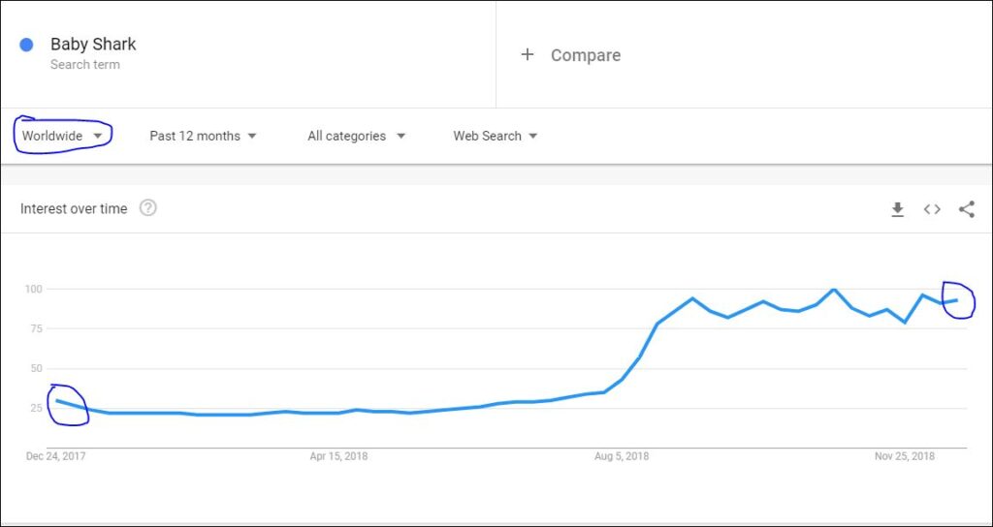Click the Compare button
Screen dimensions: 993x527
[x=585, y=55]
